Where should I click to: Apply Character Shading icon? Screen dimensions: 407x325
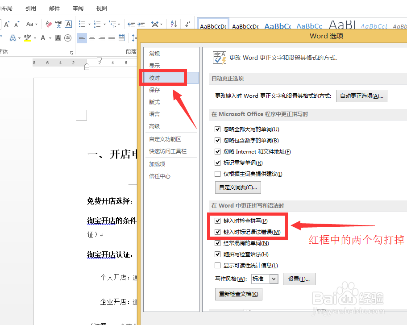pyautogui.click(x=58, y=38)
